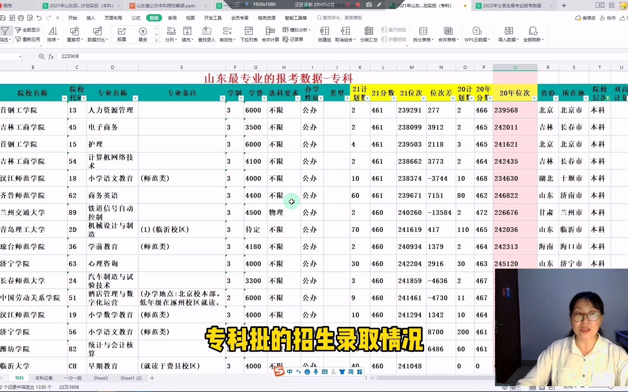Open Split Table (拆分表格)
The height and width of the screenshot is (392, 628).
(x=423, y=34)
